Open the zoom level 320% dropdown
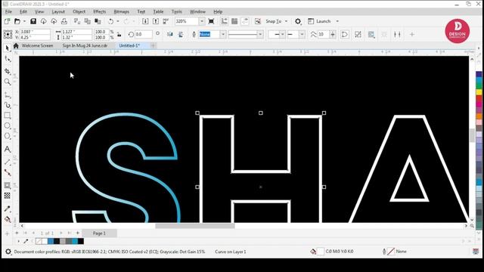The height and width of the screenshot is (272, 484). (202, 21)
